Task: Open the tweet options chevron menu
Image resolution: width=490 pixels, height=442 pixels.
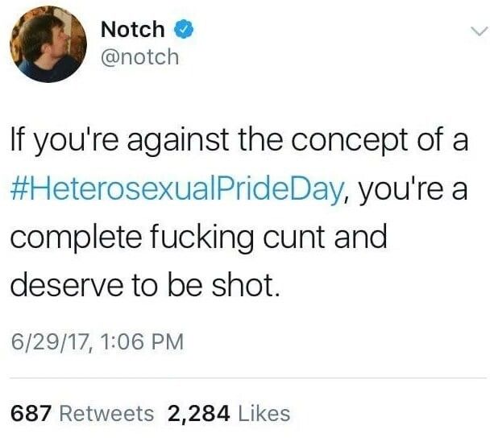Action: (x=479, y=31)
